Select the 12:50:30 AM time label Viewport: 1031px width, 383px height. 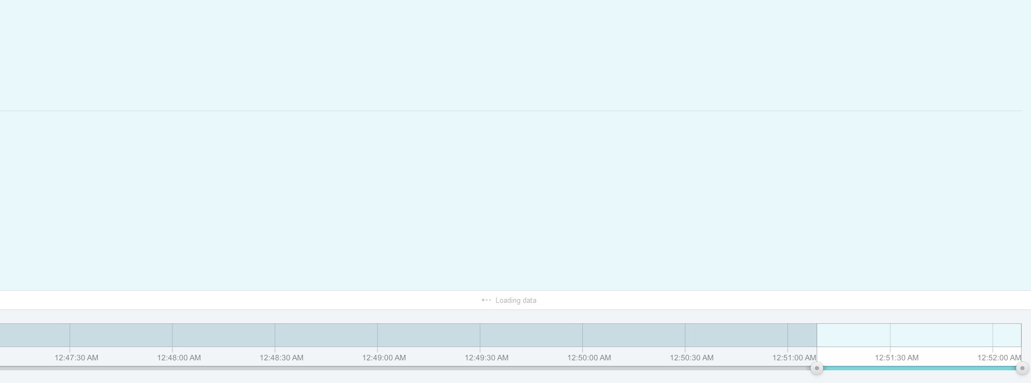[692, 358]
